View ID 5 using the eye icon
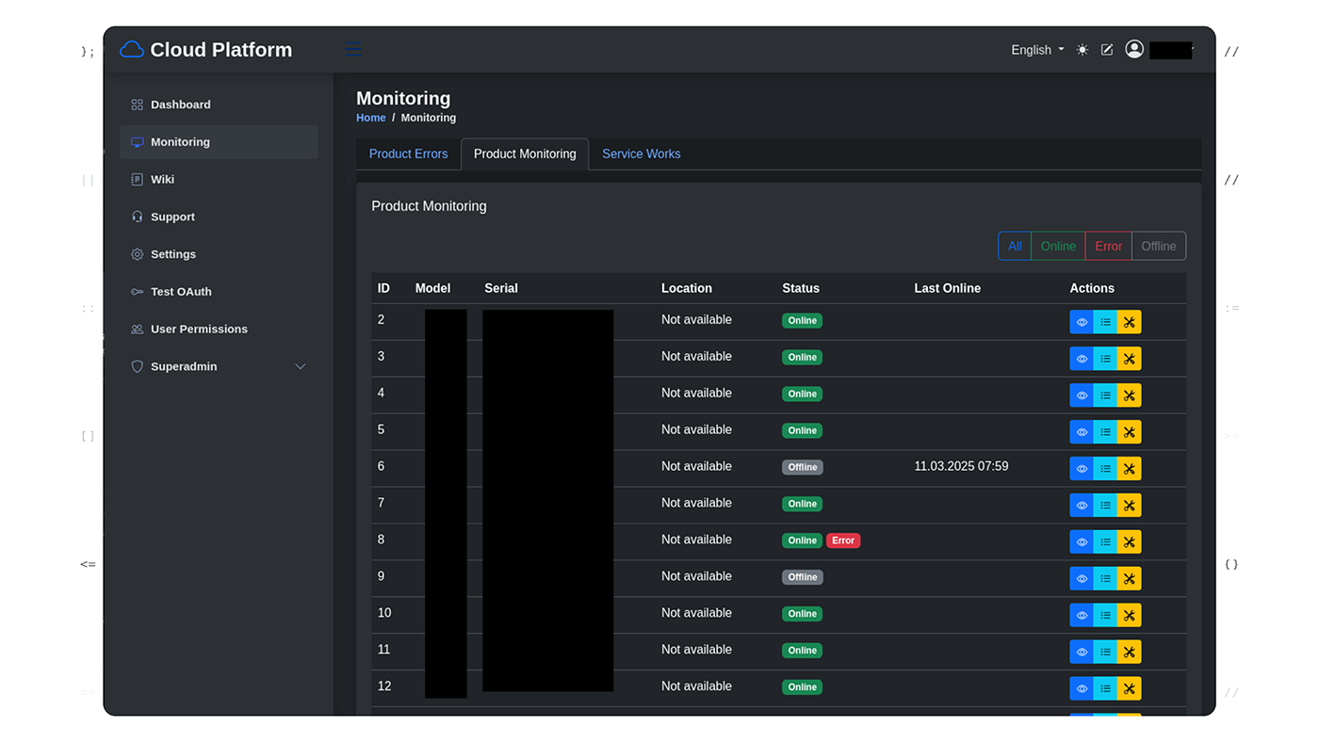This screenshot has height=742, width=1319. coord(1082,432)
